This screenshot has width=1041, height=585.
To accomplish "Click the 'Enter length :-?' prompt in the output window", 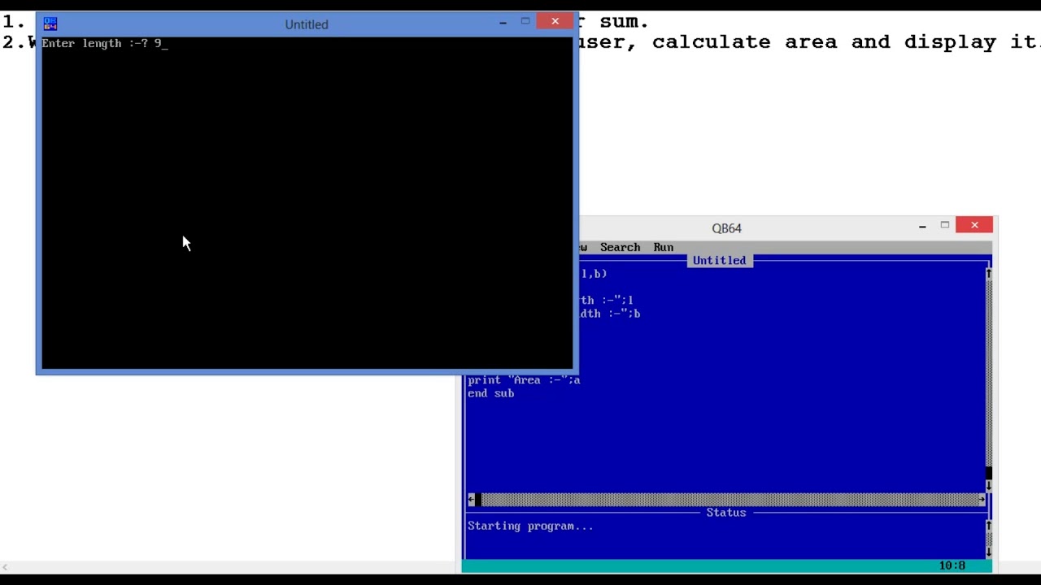I will 95,43.
